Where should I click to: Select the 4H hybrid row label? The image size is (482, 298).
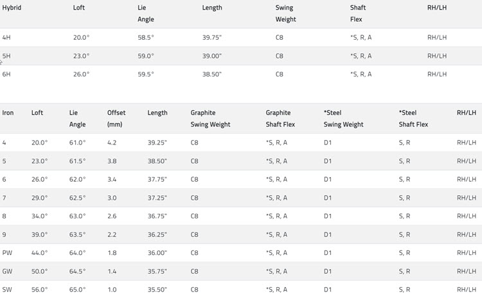[6, 38]
